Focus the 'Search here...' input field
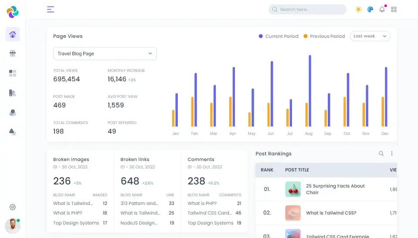Image resolution: width=418 pixels, height=238 pixels. click(307, 9)
